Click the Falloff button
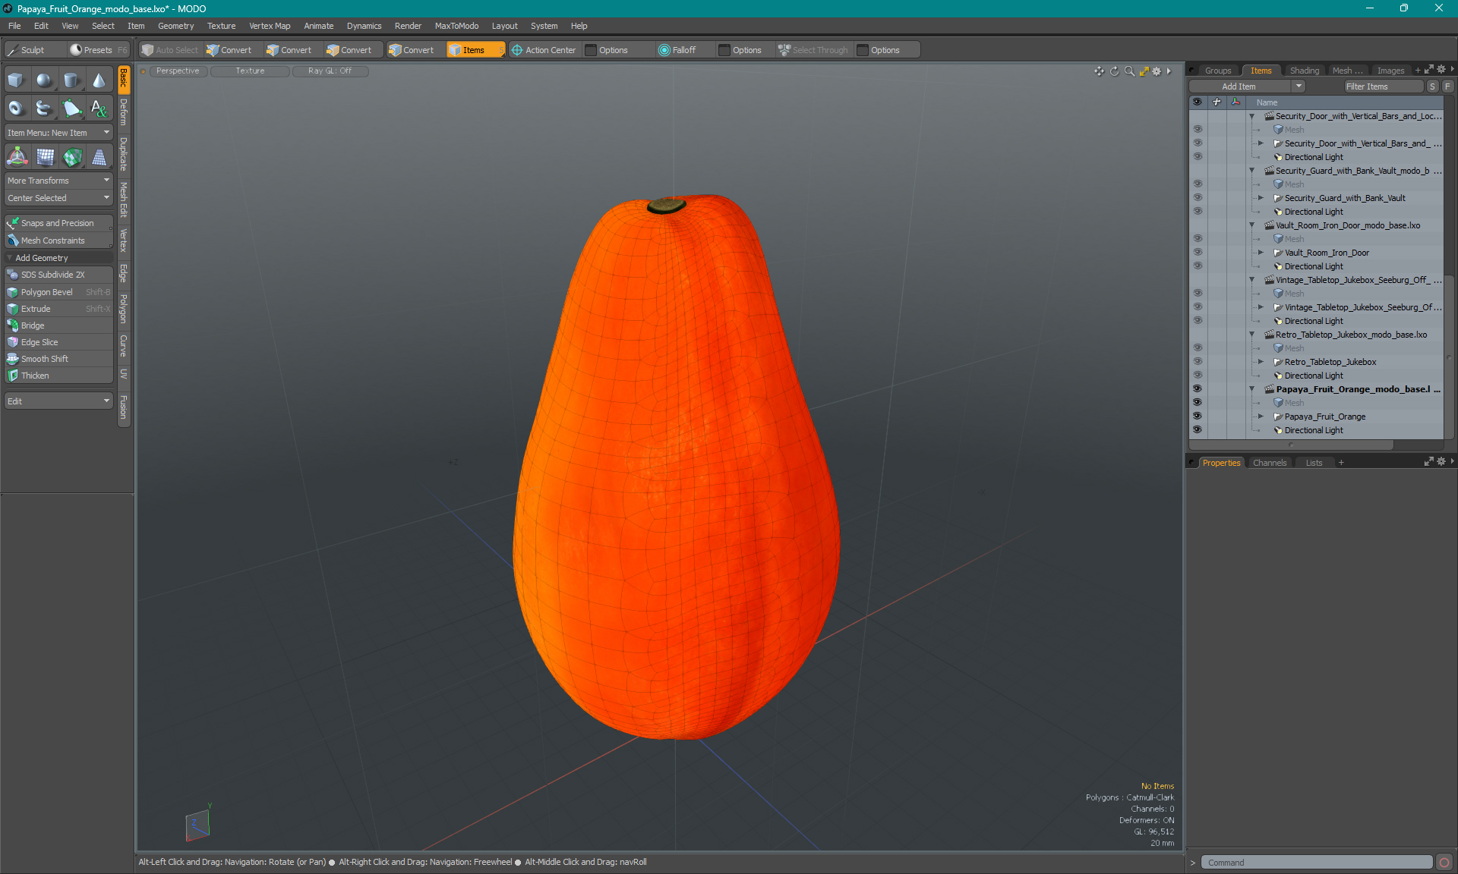1458x874 pixels. click(x=677, y=50)
